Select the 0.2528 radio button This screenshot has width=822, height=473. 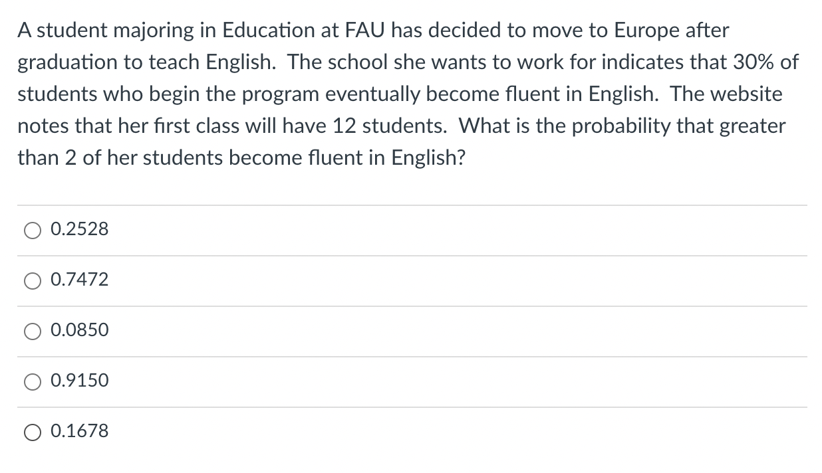[33, 231]
